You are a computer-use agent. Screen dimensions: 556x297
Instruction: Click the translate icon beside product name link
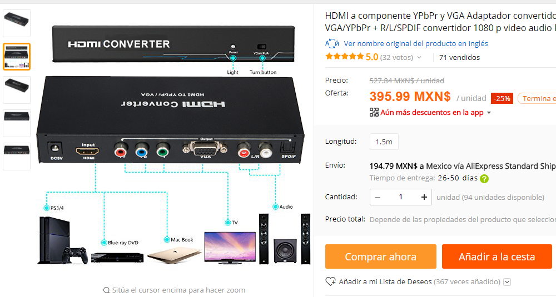point(332,43)
